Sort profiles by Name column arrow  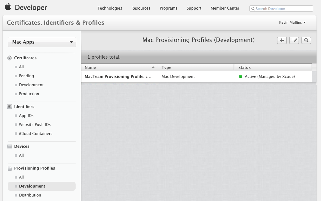tap(153, 67)
